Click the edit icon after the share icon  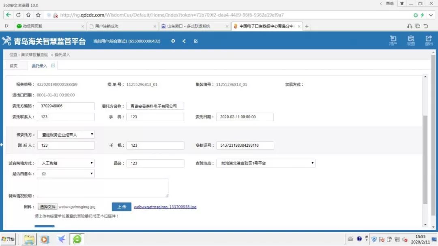click(x=195, y=41)
